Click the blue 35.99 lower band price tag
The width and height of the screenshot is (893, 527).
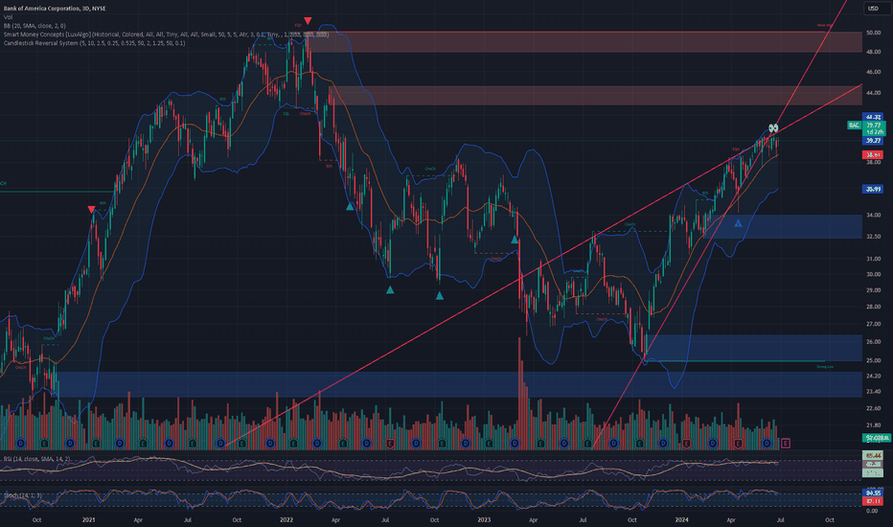click(873, 189)
